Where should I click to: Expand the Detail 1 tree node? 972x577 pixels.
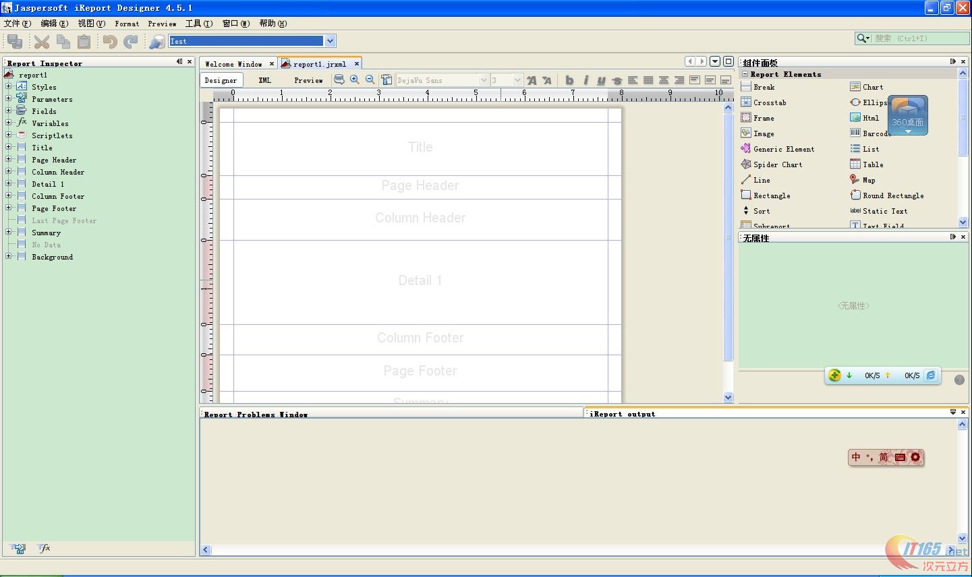9,183
